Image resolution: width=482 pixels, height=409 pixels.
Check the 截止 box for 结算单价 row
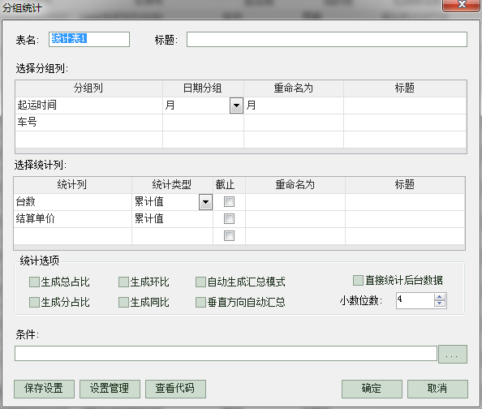(229, 219)
